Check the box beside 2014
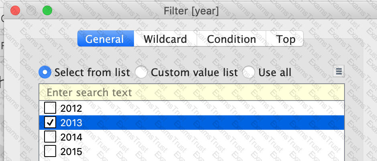This screenshot has width=377, height=161. click(x=50, y=137)
